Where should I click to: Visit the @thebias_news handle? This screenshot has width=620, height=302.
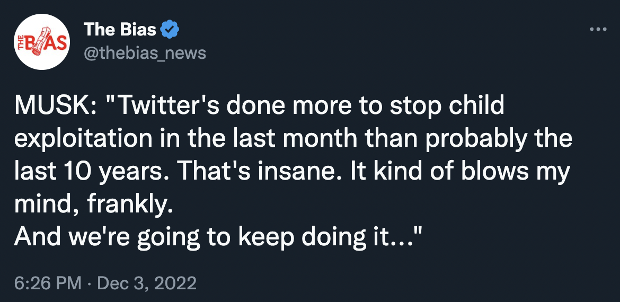145,52
